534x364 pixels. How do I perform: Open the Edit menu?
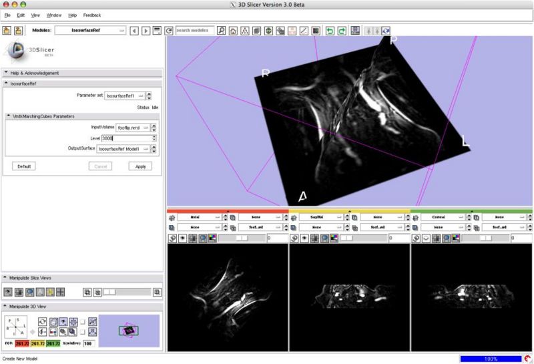(x=21, y=15)
